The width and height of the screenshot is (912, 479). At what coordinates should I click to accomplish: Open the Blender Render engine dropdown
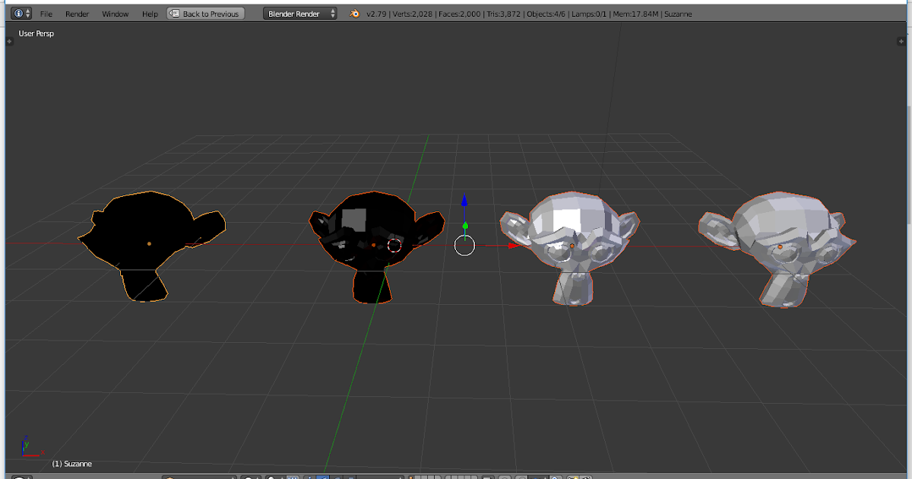point(299,13)
